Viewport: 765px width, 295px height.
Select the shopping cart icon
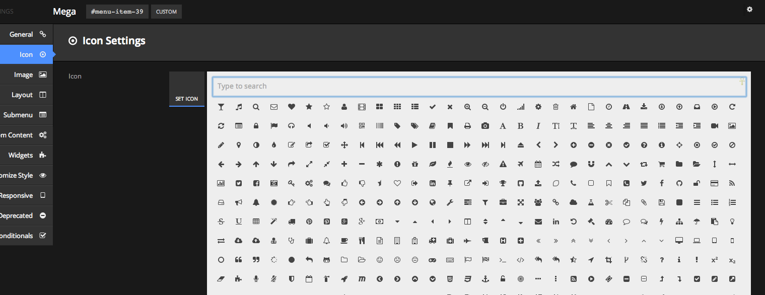pos(662,164)
